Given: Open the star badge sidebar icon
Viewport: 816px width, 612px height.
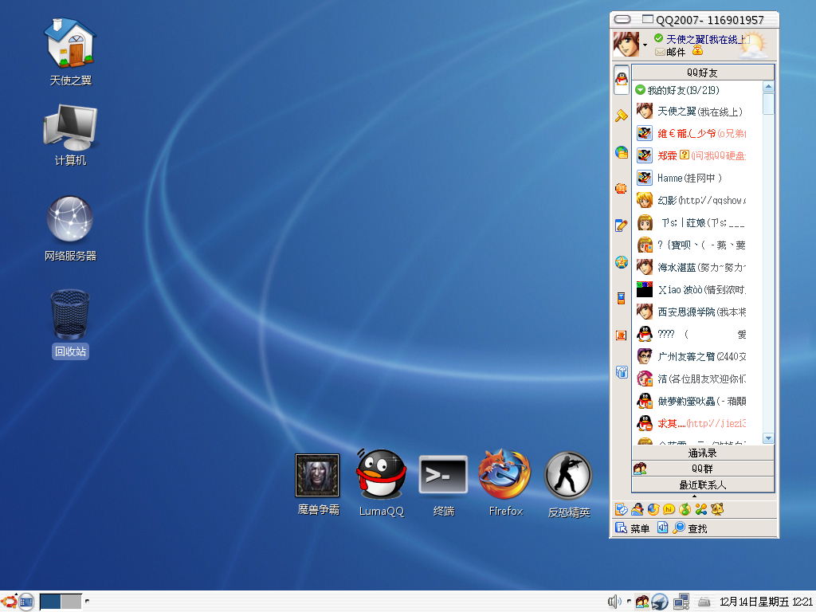Looking at the screenshot, I should pos(622,261).
